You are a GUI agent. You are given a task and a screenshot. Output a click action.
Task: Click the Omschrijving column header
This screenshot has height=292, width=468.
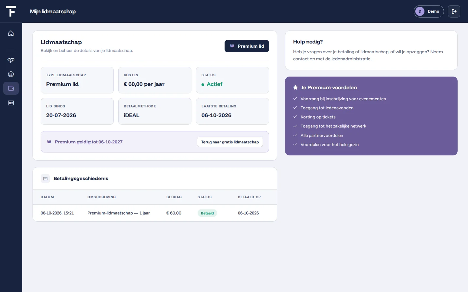pos(101,197)
